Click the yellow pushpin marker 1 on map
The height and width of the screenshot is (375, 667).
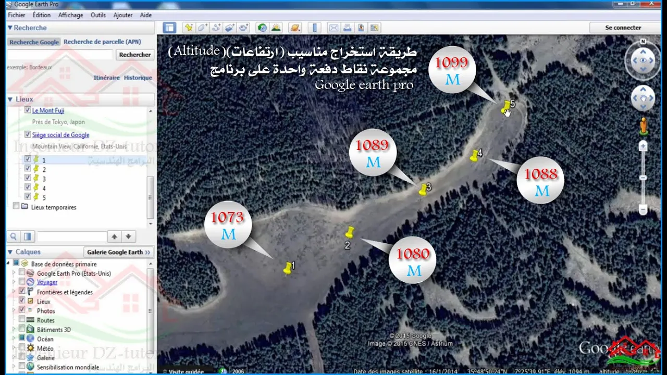coord(288,268)
